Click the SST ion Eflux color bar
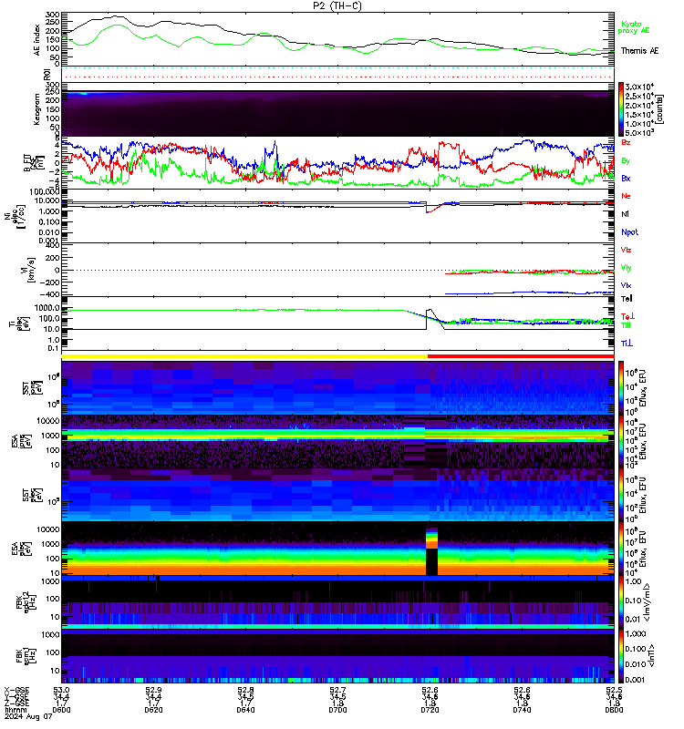This screenshot has width=684, height=729. (621, 387)
